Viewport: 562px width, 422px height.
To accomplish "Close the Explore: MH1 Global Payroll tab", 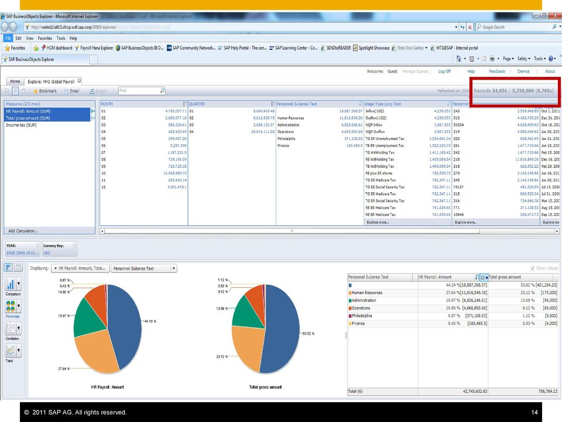I will click(x=79, y=81).
